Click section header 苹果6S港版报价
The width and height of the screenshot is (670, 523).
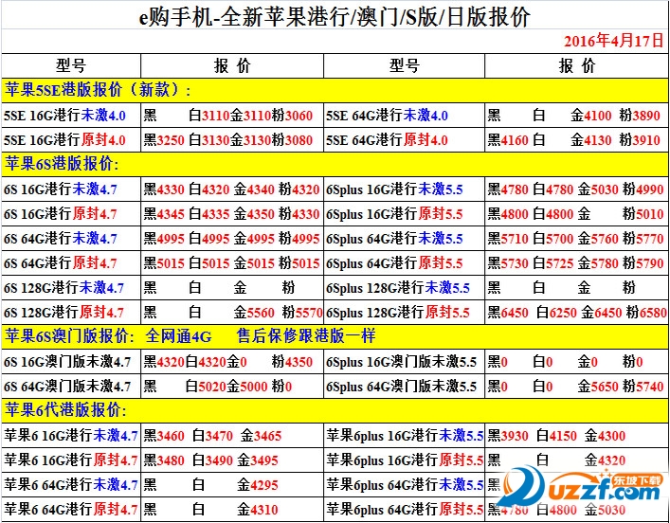[x=62, y=164]
